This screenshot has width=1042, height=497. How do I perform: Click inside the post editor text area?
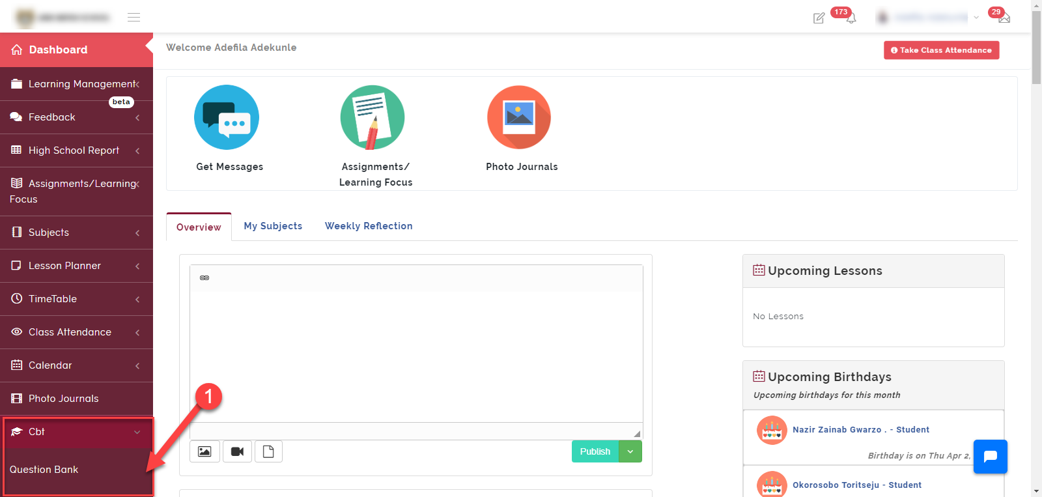point(416,356)
